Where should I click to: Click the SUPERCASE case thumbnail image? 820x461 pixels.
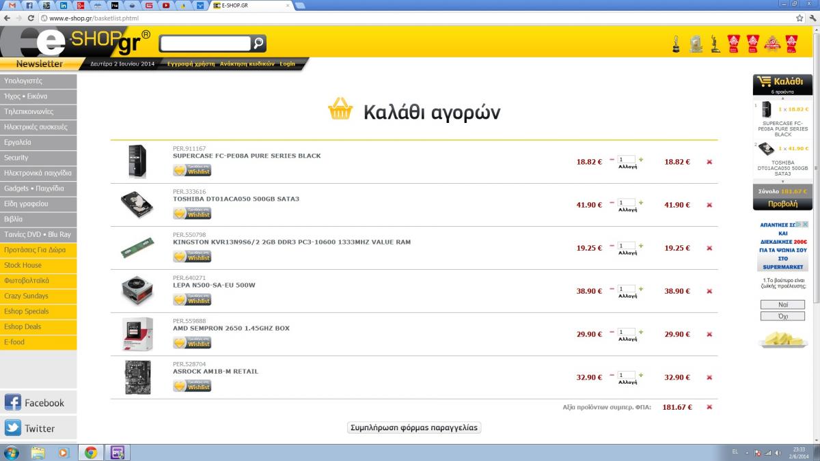coord(137,162)
